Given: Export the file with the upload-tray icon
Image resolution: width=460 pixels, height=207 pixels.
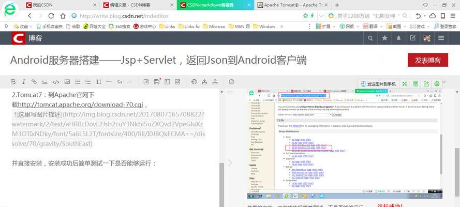Looking at the screenshot, I should coord(215,82).
